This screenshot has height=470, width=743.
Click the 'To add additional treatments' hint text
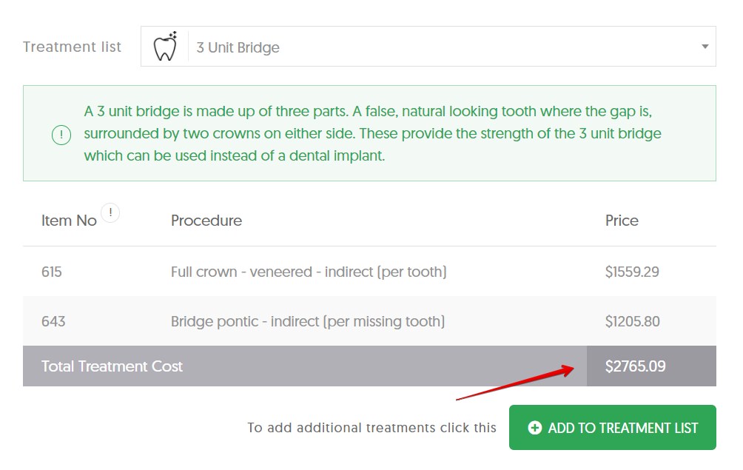coord(371,428)
